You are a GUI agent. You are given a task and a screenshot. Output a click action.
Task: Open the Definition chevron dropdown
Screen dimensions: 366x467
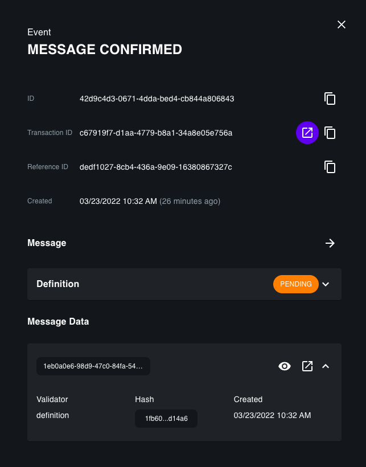click(x=326, y=284)
